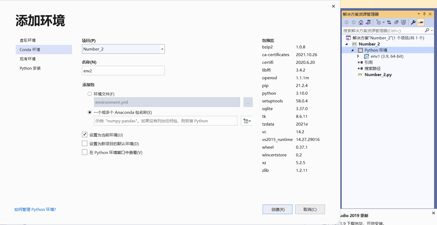Click the browse "..." button for environment file
The image size is (437, 225).
click(x=248, y=102)
